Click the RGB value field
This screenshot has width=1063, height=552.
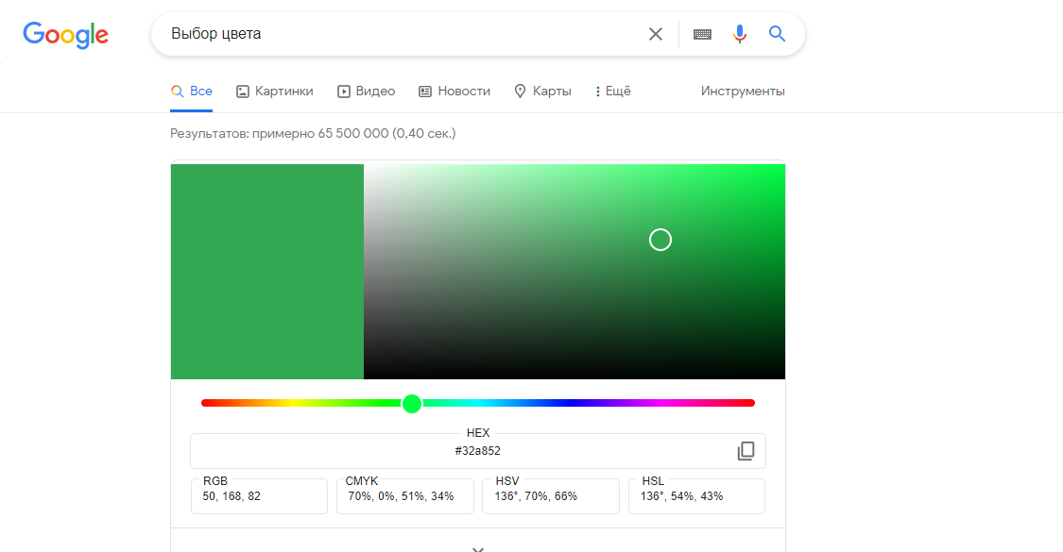click(259, 495)
